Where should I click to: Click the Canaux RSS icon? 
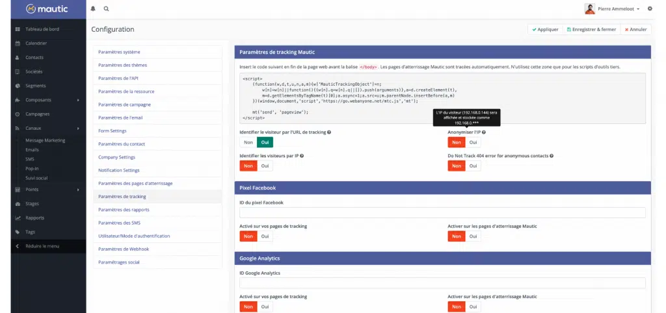point(18,128)
